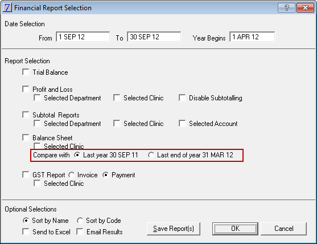
Task: Click the From date field
Action: [83, 36]
